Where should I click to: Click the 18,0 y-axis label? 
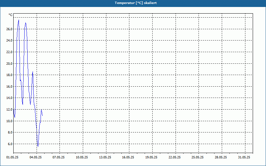pos(9,75)
